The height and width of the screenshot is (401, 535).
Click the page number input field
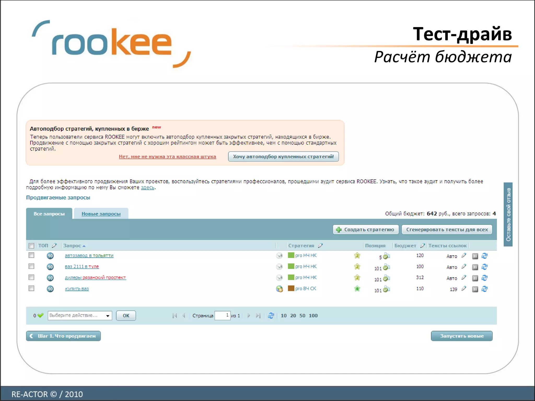(222, 316)
